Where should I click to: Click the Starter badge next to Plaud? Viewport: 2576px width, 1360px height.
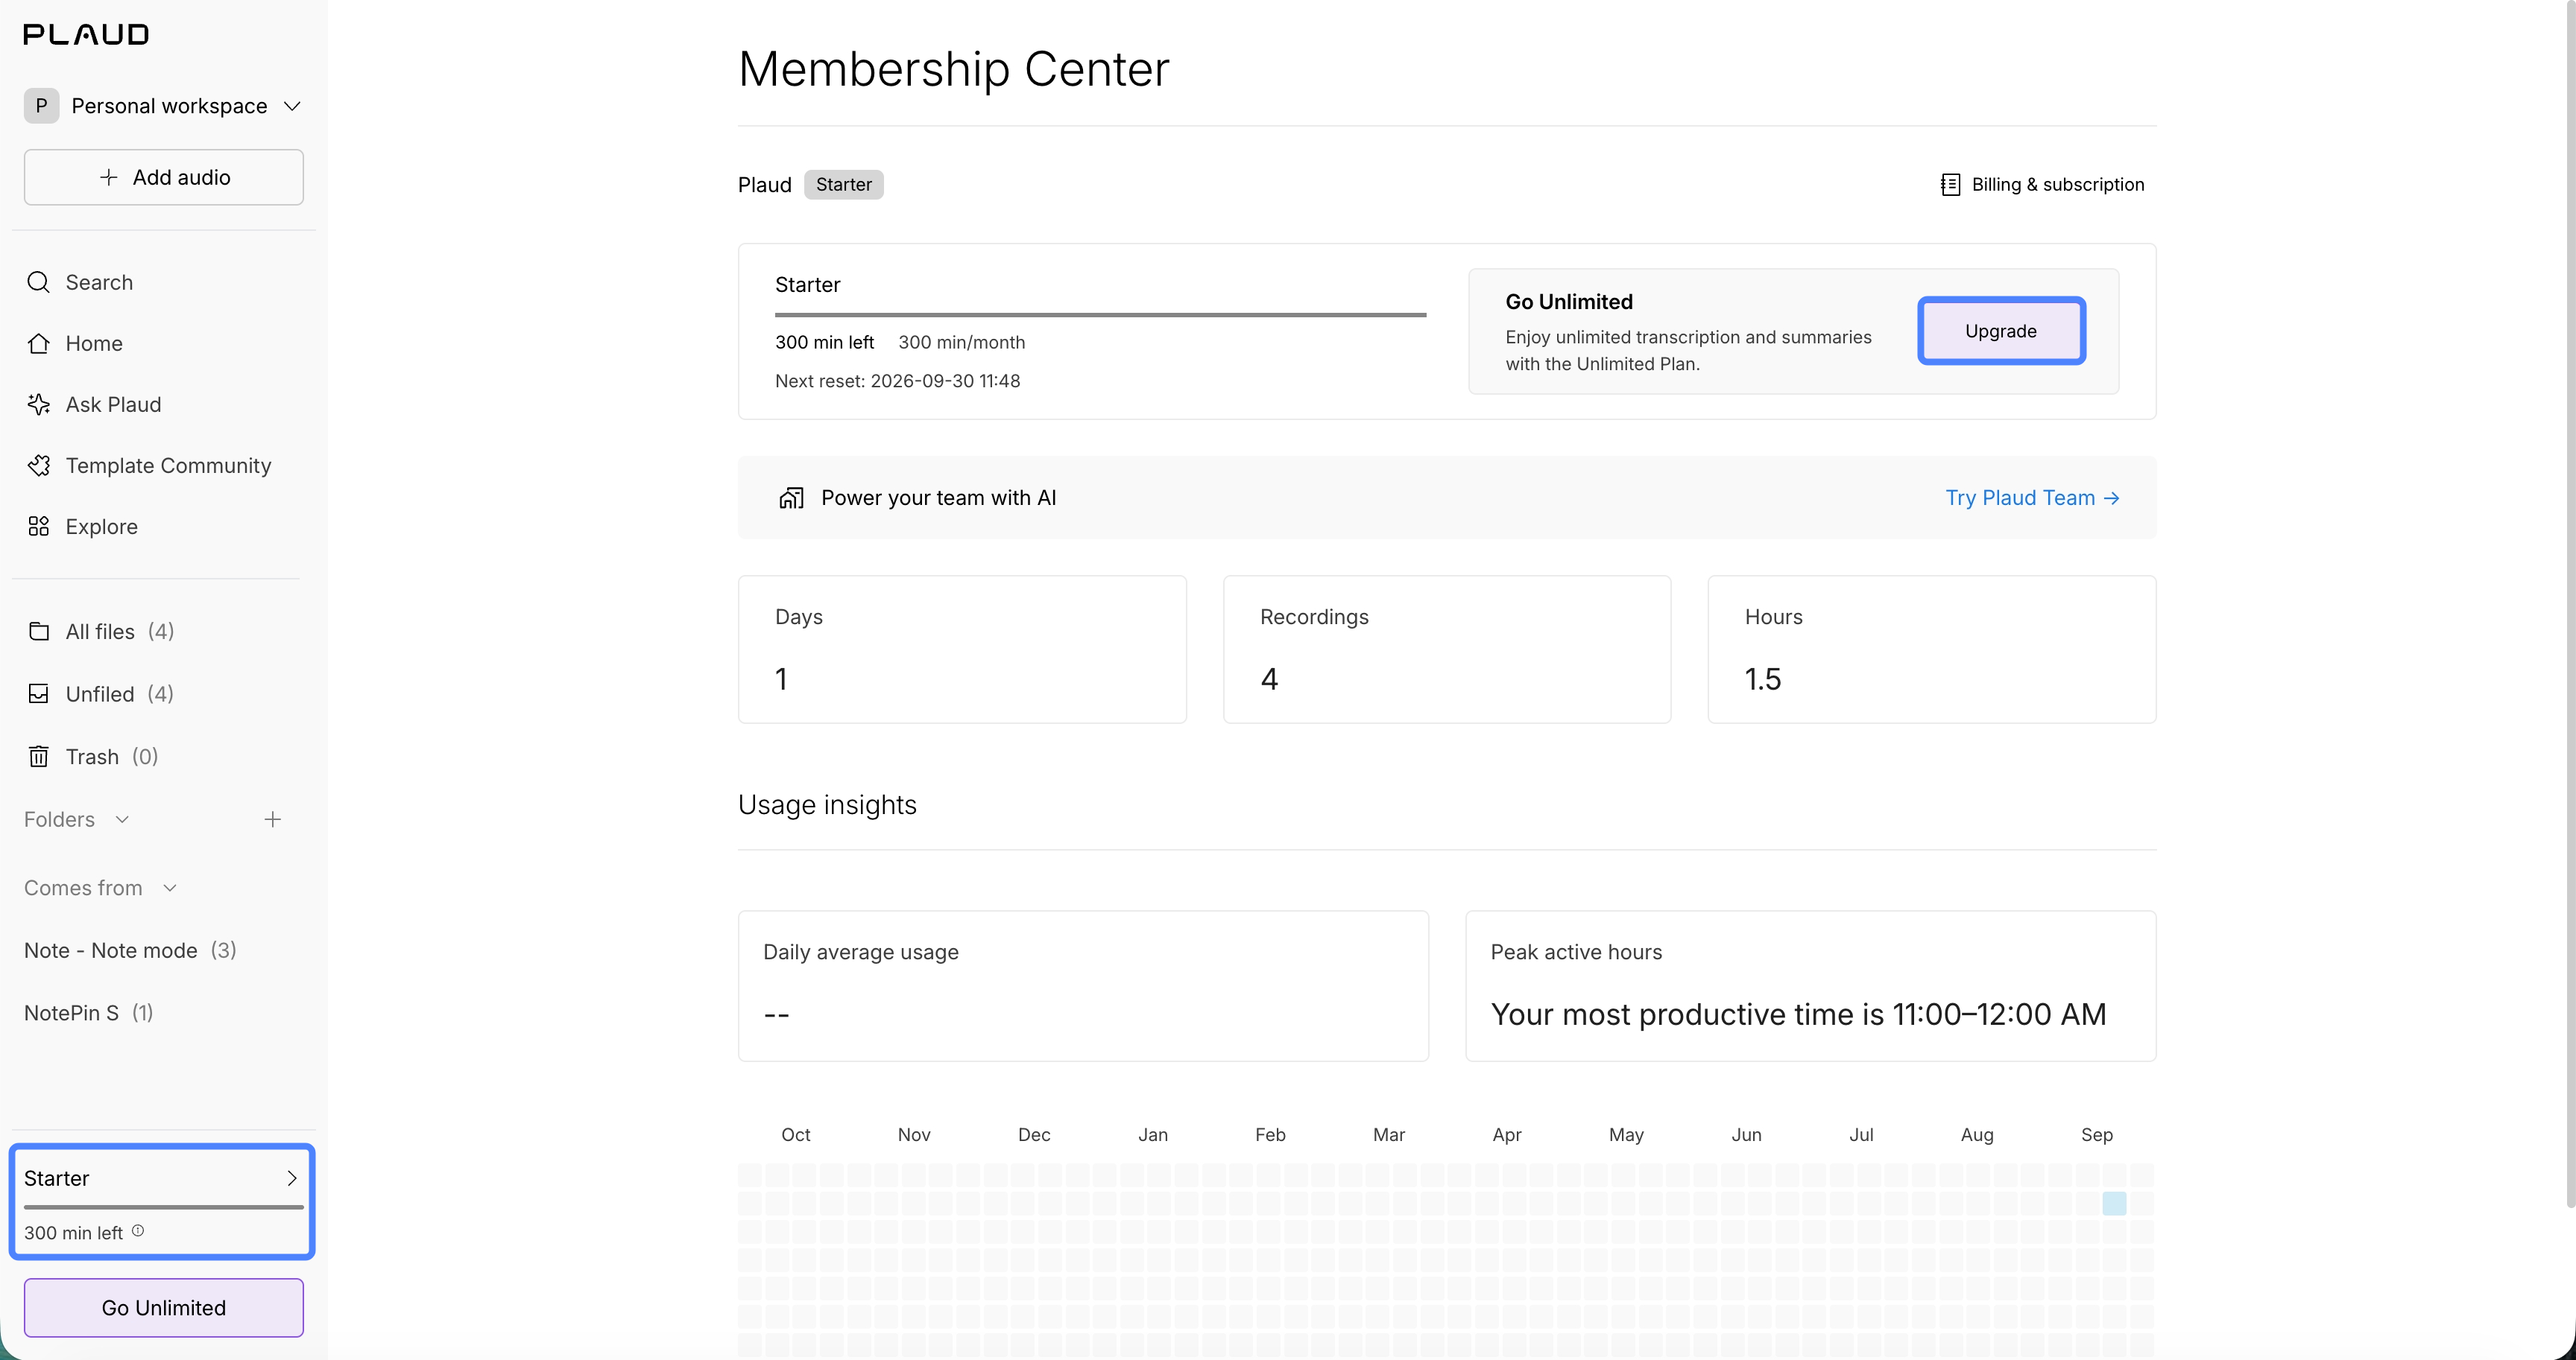pyautogui.click(x=844, y=185)
